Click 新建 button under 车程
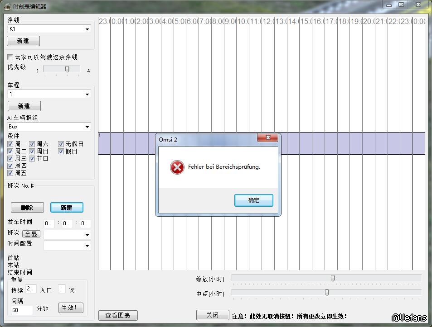Viewport: 432px width, 327px height. pos(24,106)
